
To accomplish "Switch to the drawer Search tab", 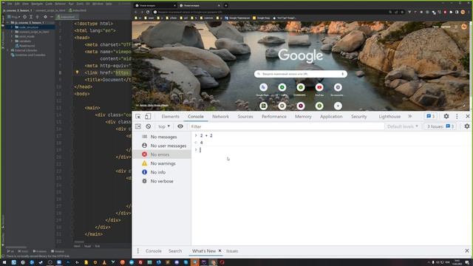I will (175, 251).
